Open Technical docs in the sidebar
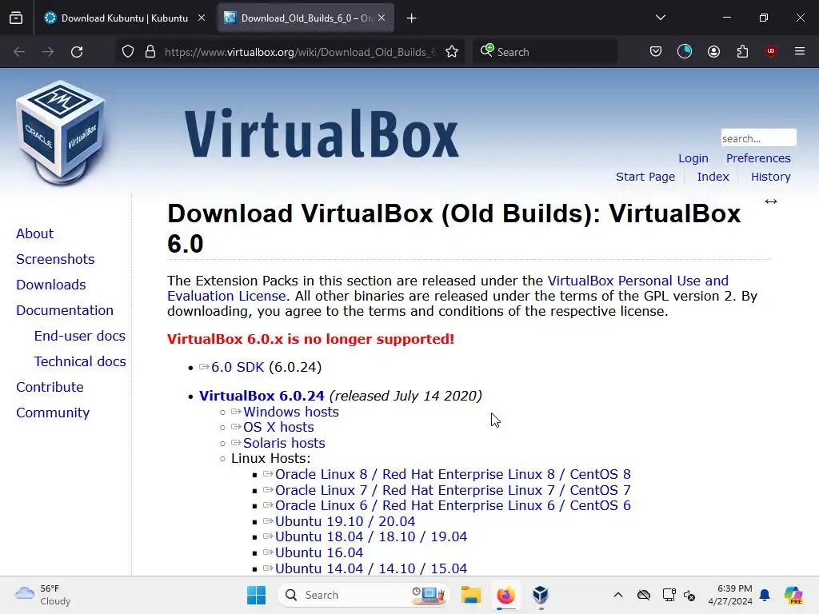 80,361
